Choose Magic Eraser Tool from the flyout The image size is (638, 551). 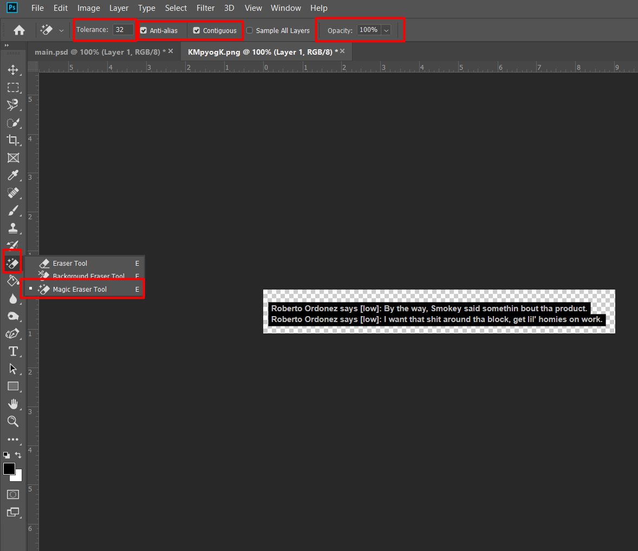[79, 289]
